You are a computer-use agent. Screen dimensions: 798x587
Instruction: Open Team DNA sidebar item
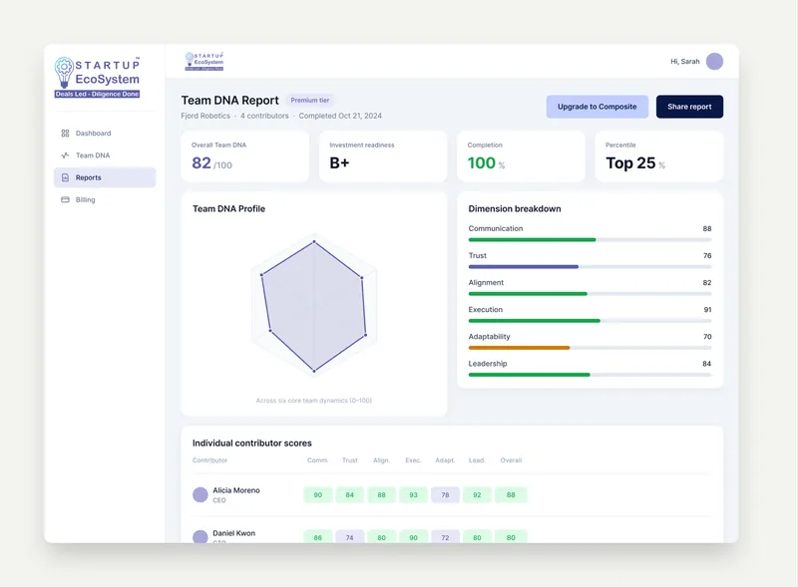[x=105, y=155]
